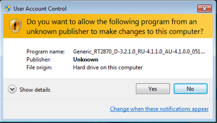Image resolution: width=217 pixels, height=123 pixels.
Task: Click the User Account Control shield icon in title bar
Action: [x=8, y=9]
